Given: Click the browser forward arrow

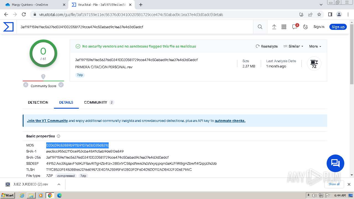Looking at the screenshot, I should pyautogui.click(x=15, y=14).
